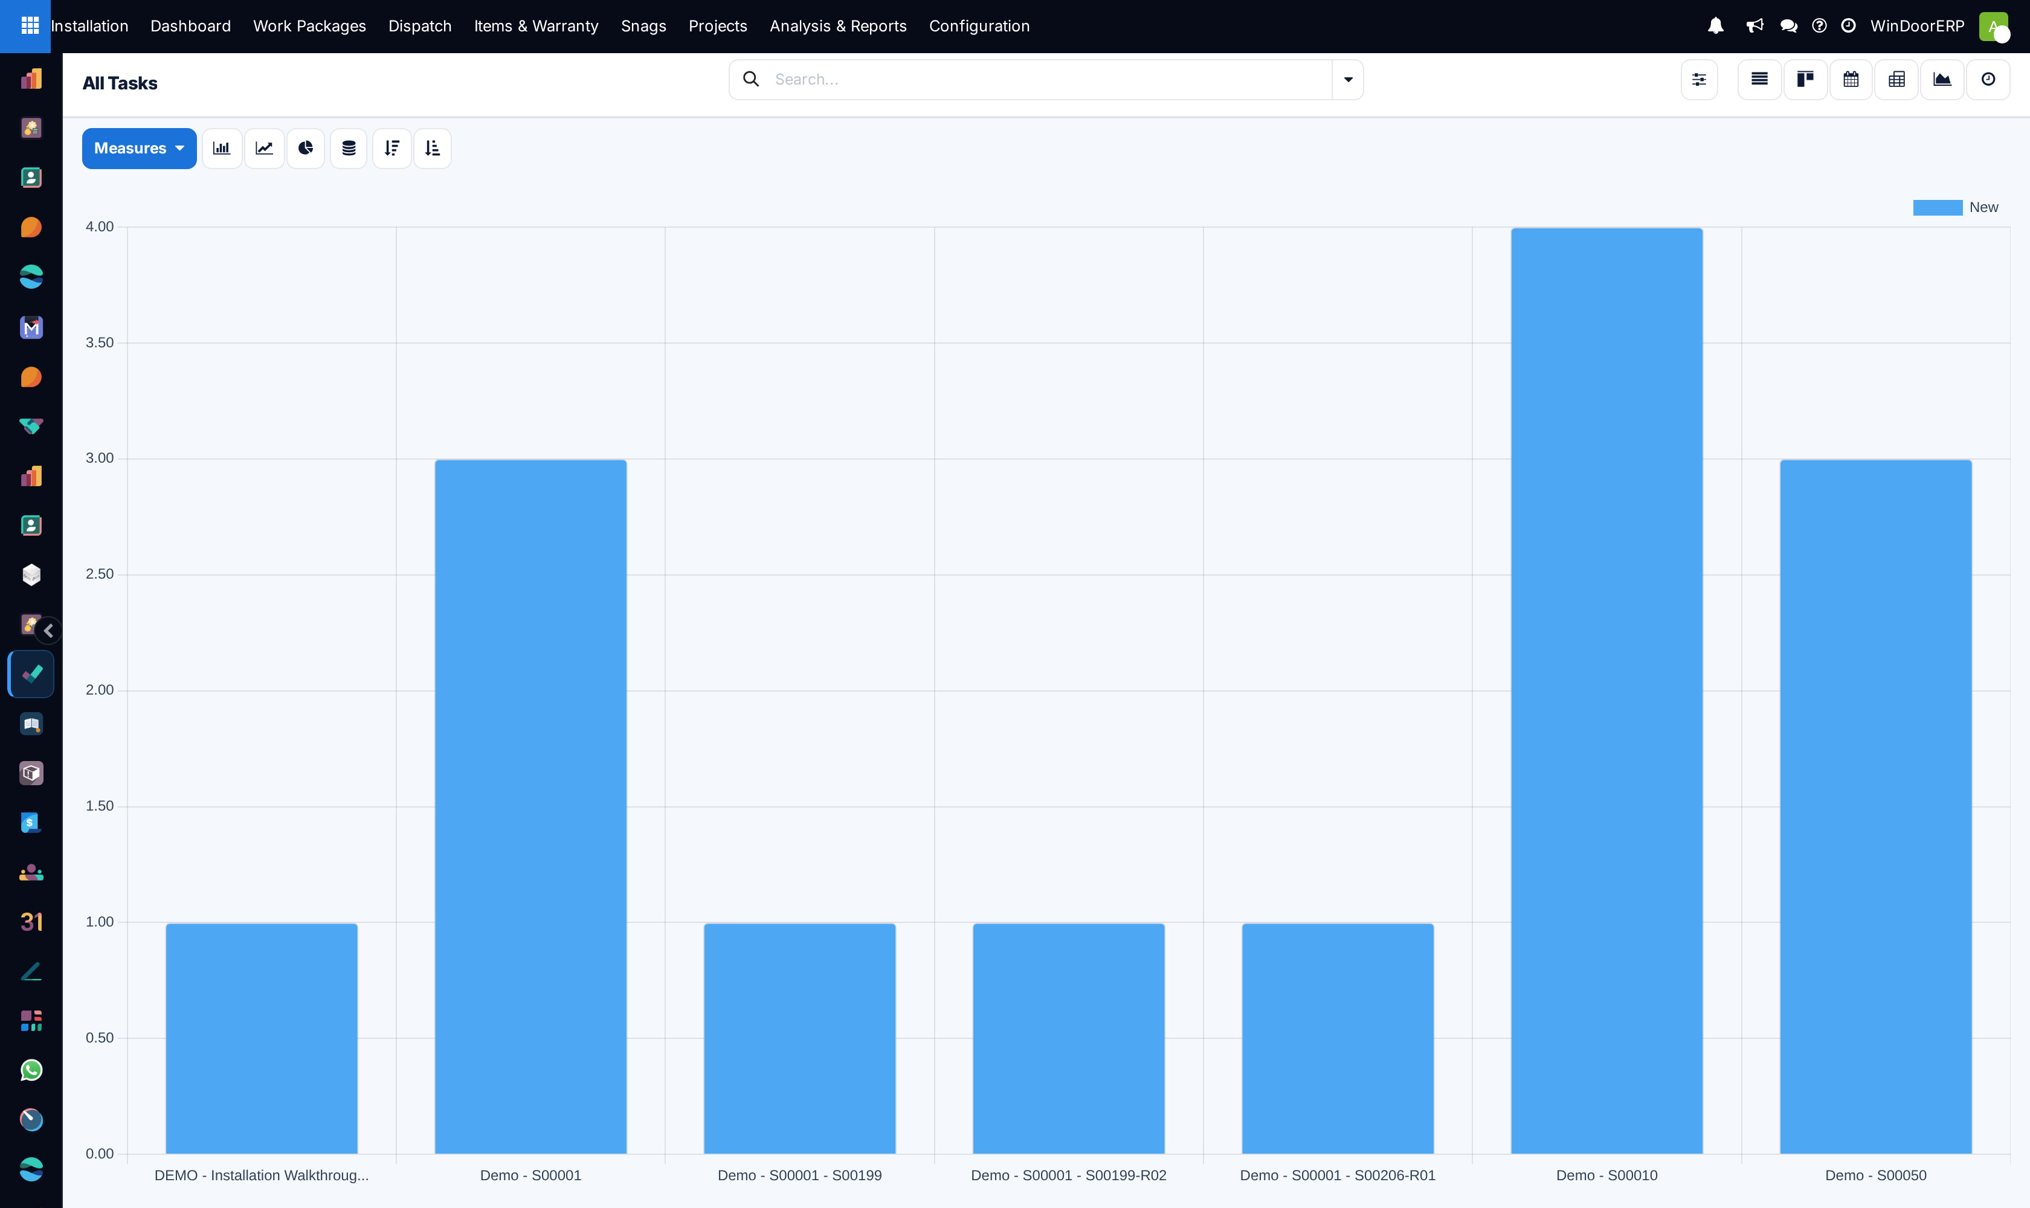Viewport: 2030px width, 1208px height.
Task: Open the Work Packages menu
Action: 309,26
